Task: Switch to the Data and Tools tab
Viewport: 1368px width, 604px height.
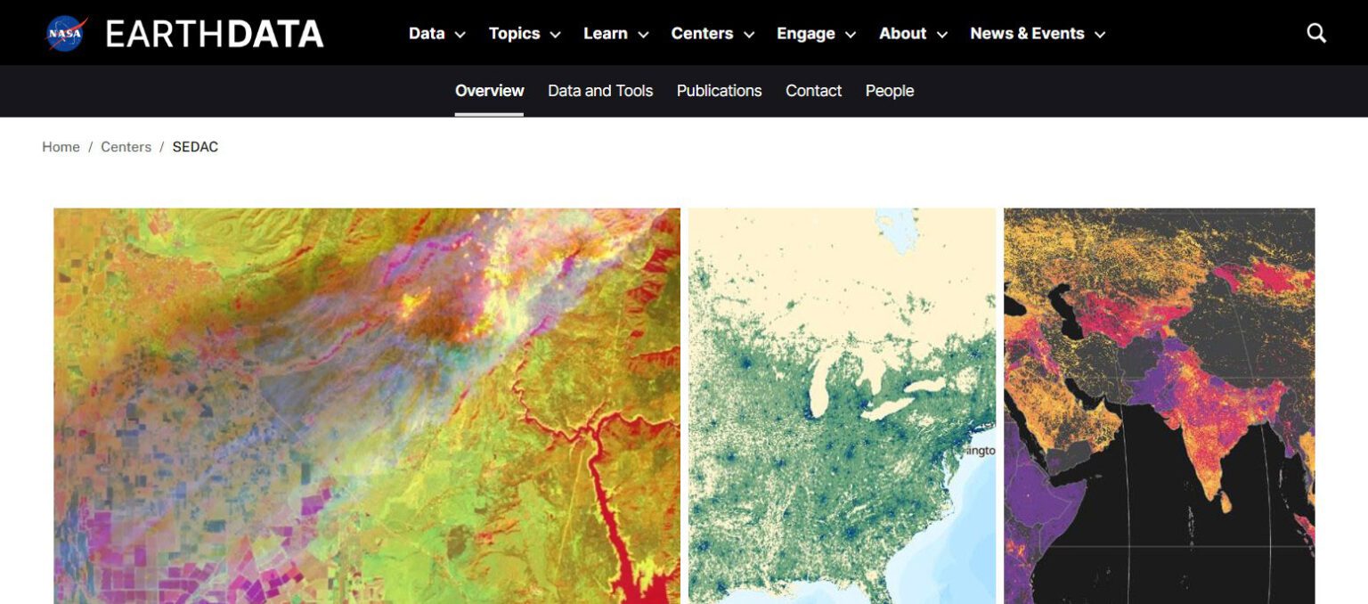Action: [600, 91]
